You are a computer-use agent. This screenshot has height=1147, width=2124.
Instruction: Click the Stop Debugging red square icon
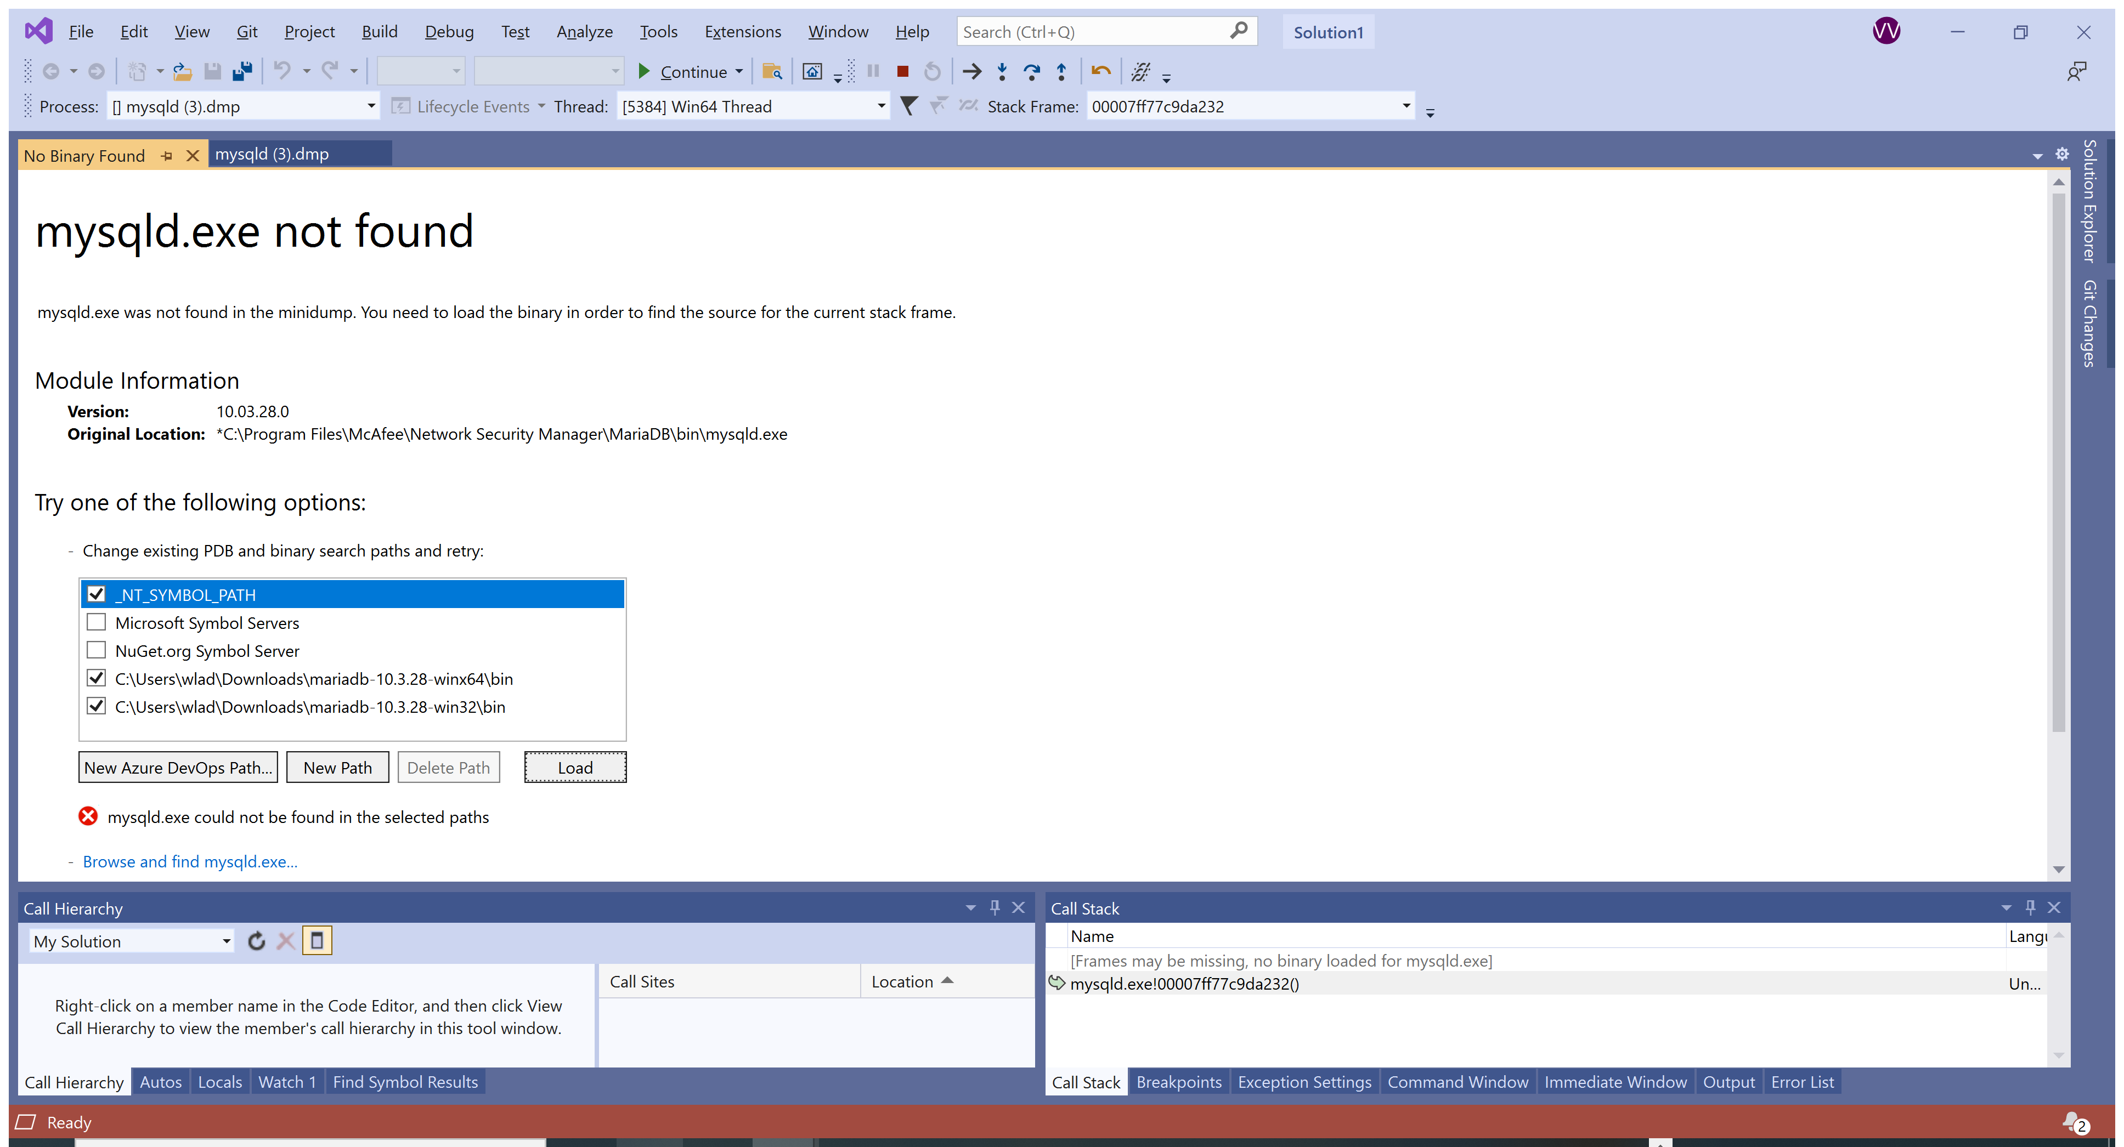click(902, 72)
